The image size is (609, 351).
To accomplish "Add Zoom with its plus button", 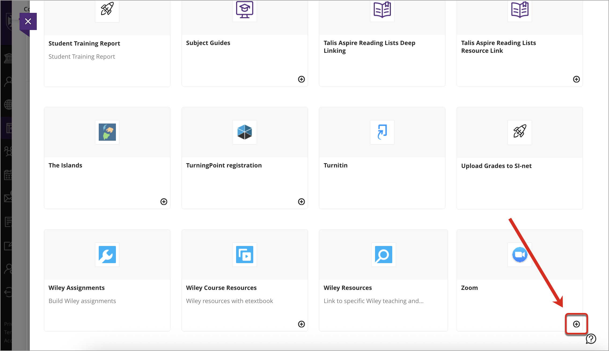I will (x=577, y=324).
